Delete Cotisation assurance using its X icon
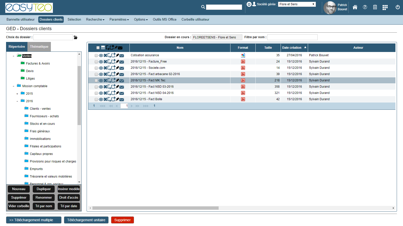 [105, 55]
